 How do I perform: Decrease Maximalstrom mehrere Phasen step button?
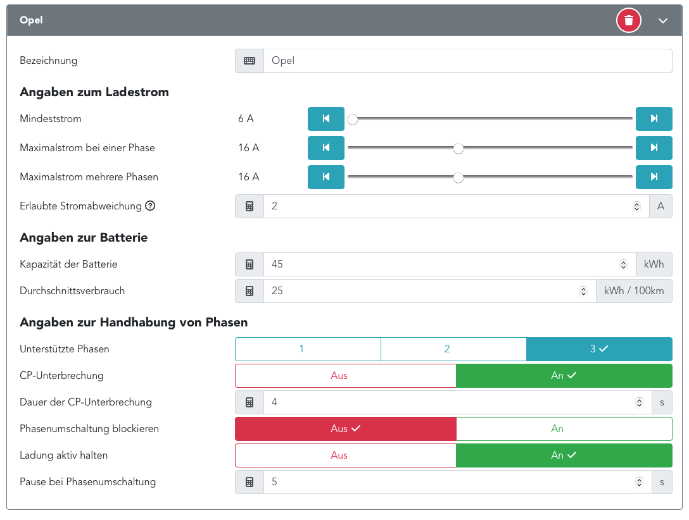coord(326,177)
